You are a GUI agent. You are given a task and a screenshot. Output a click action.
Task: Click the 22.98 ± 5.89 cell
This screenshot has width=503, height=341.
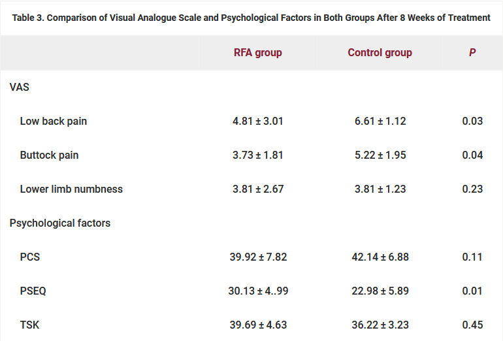coord(380,291)
